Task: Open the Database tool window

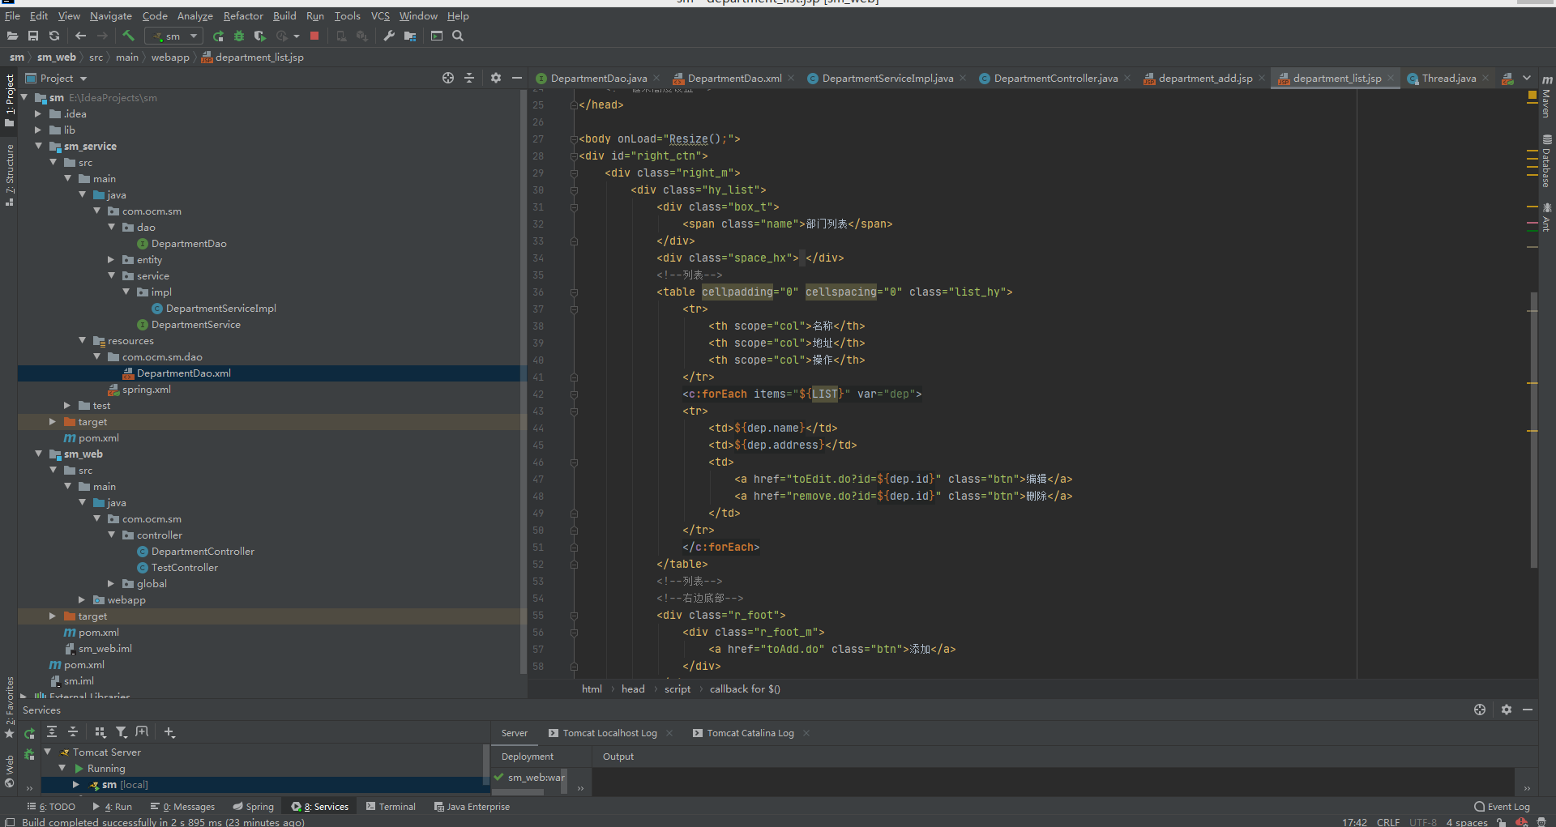Action: tap(1547, 162)
